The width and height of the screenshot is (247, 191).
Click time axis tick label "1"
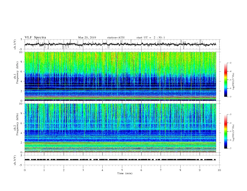44,170
